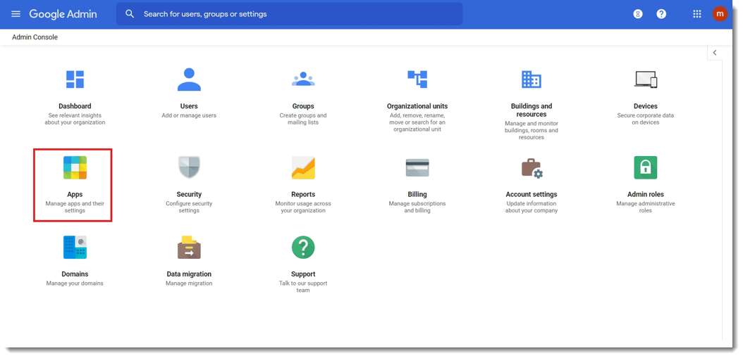Click the Devices title text
Image resolution: width=743 pixels, height=358 pixels.
646,106
